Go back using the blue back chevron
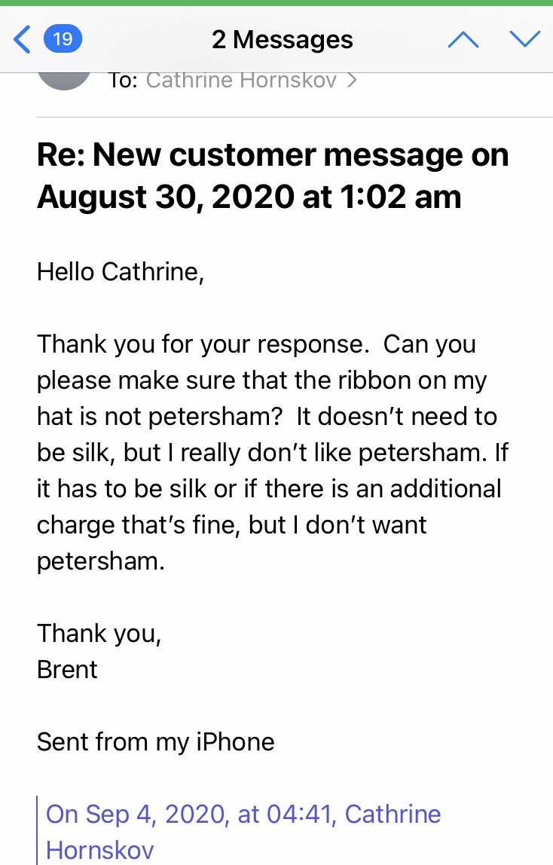Screen dimensions: 553x865 pos(22,39)
